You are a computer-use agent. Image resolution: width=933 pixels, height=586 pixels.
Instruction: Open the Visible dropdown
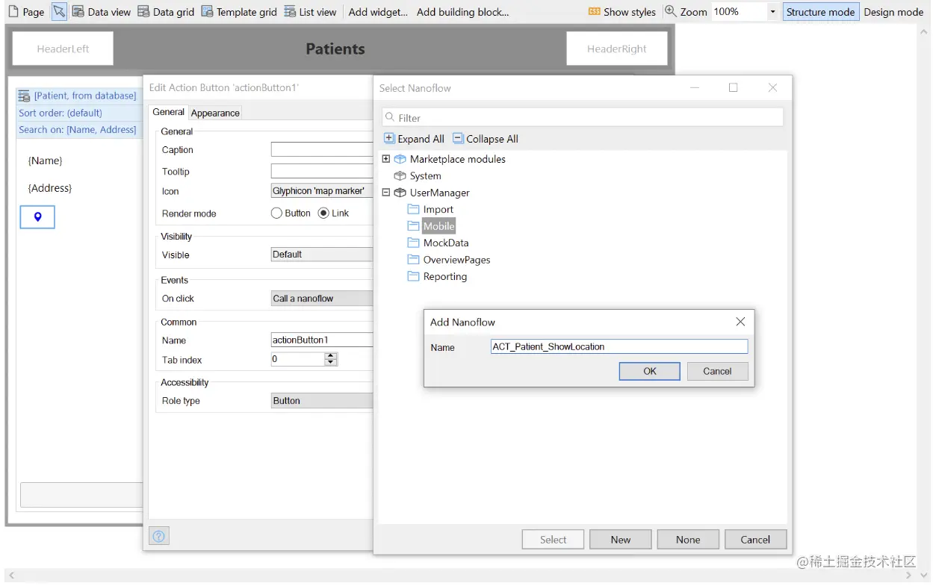point(322,255)
